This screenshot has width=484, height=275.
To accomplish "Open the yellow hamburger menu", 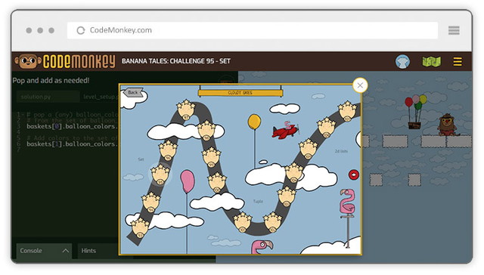I will point(458,61).
